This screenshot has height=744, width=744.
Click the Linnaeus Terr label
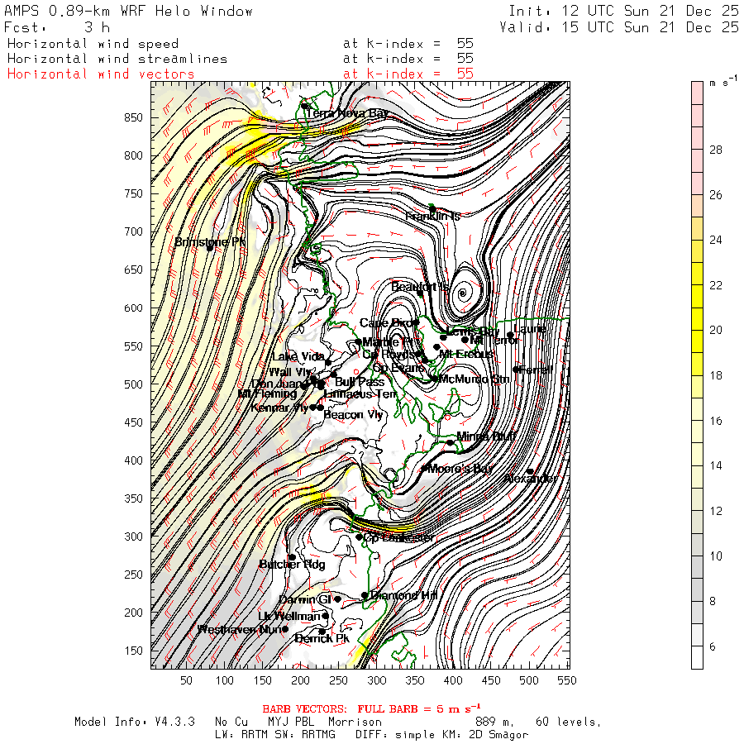(360, 393)
